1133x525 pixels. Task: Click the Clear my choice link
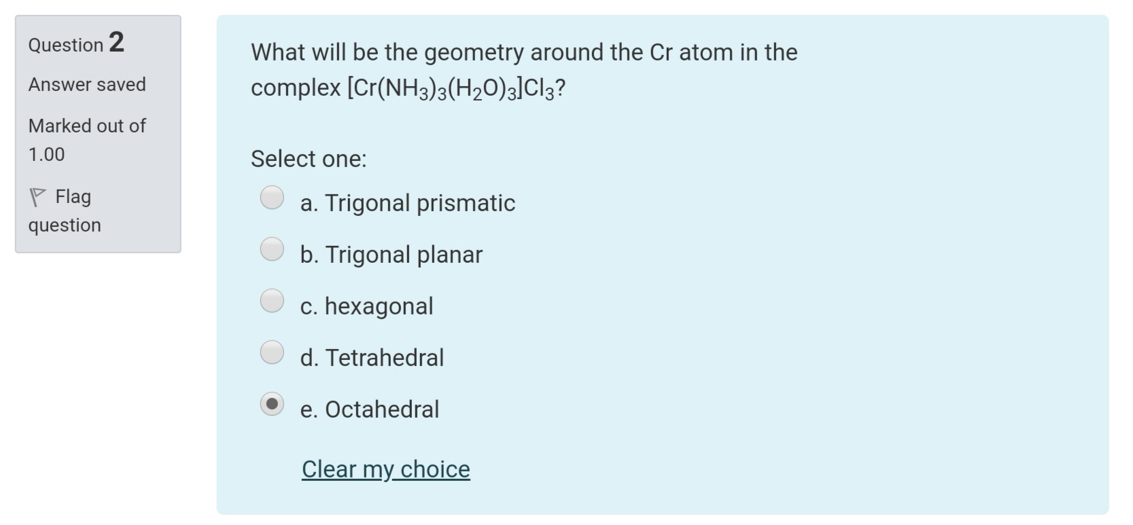pyautogui.click(x=385, y=469)
